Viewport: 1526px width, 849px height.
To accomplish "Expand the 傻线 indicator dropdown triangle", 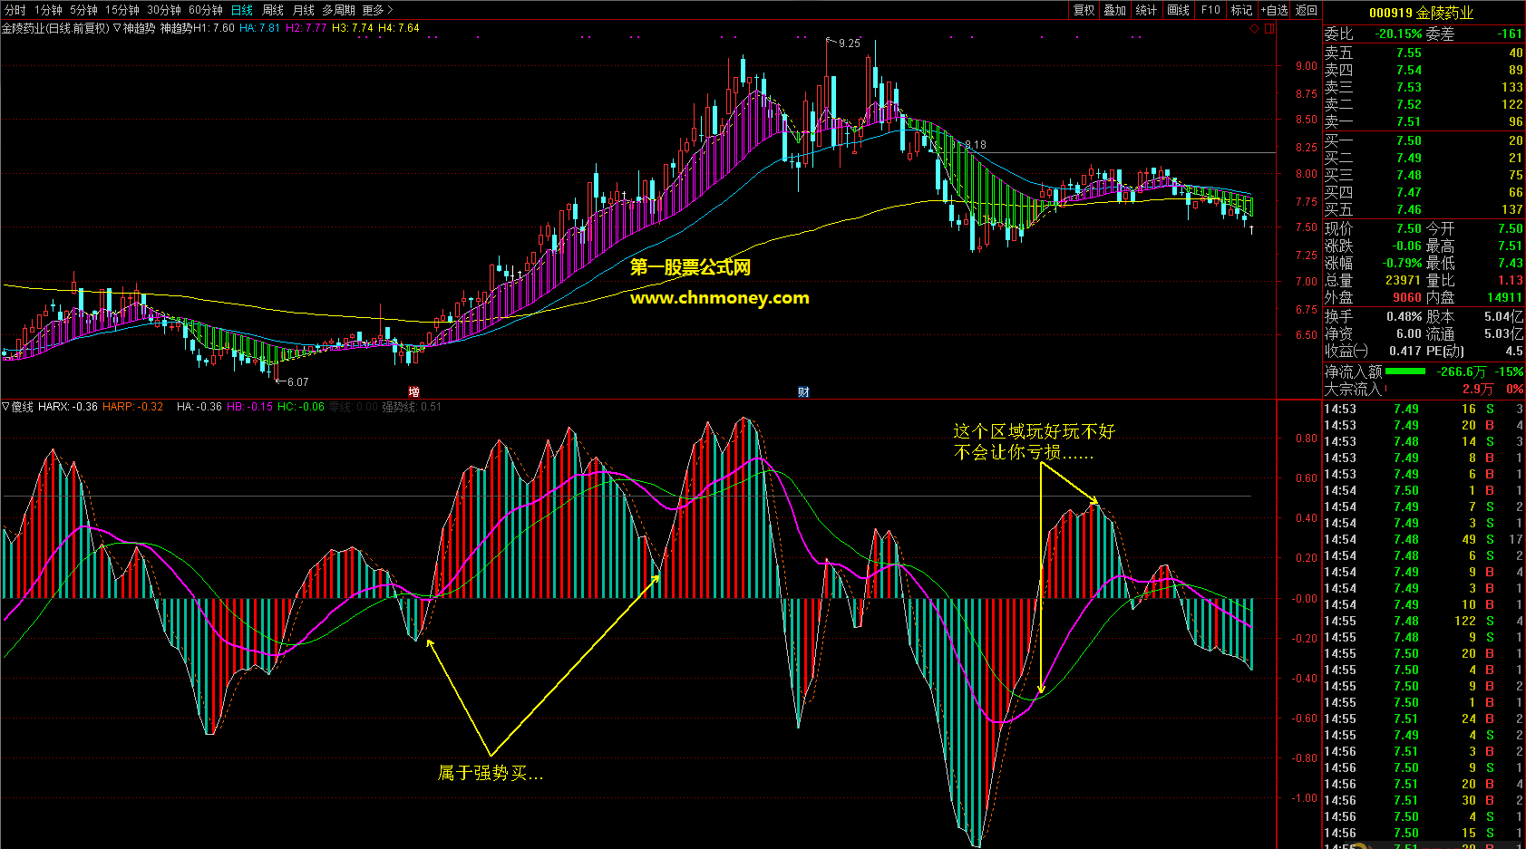I will tap(5, 407).
